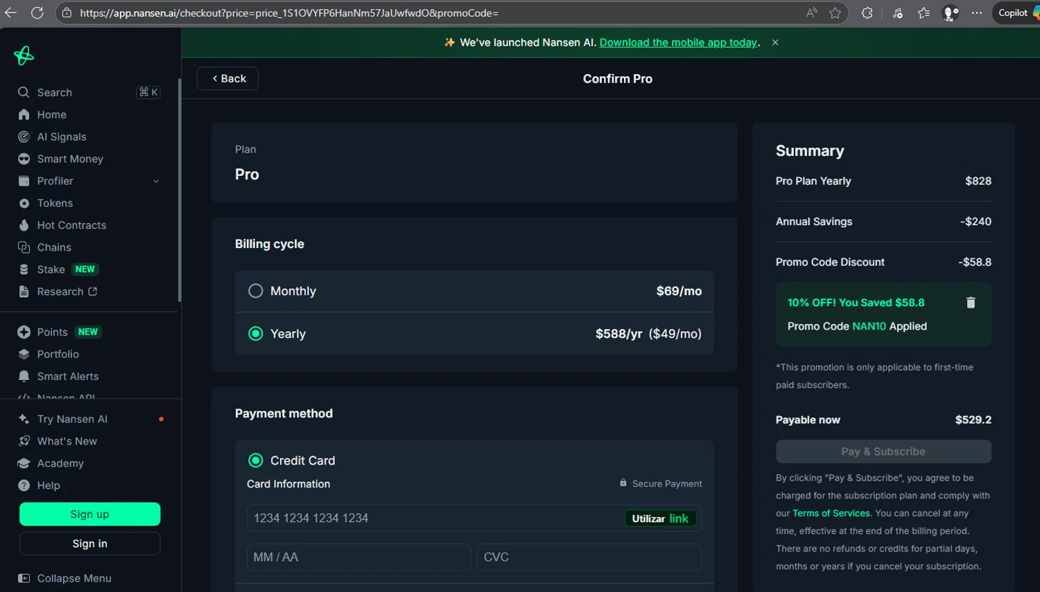
Task: Open browser settings and more menu
Action: 976,12
